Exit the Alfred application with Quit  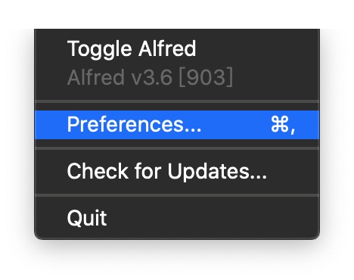tap(177, 218)
